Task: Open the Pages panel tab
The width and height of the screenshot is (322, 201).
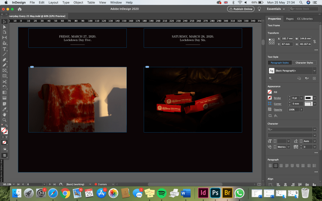Action: click(x=290, y=19)
